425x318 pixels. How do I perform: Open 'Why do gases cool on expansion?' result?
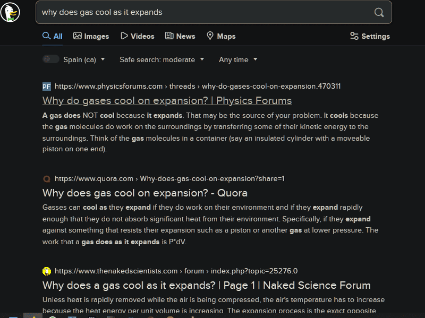tap(167, 100)
